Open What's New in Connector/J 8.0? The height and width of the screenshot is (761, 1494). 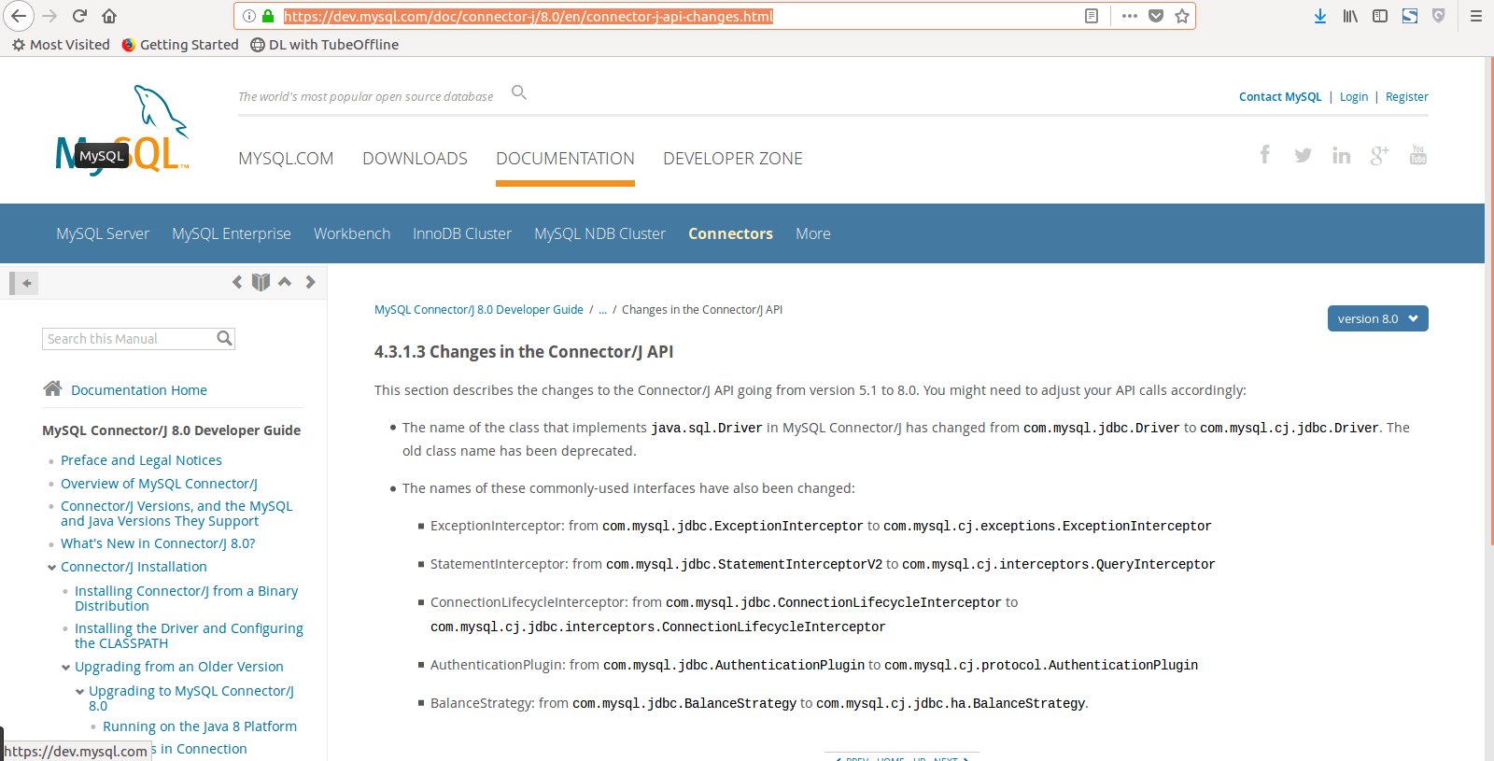[158, 543]
